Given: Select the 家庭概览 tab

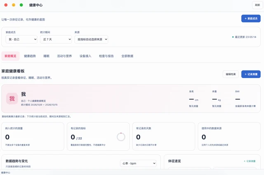Looking at the screenshot, I should (10, 56).
